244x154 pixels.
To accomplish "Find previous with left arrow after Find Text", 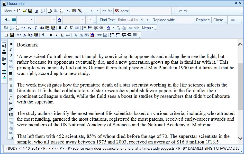I will pos(142,20).
